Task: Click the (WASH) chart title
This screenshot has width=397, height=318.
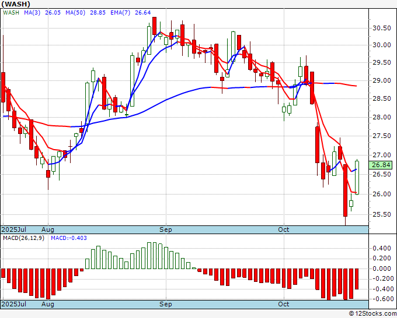Action: click(16, 4)
